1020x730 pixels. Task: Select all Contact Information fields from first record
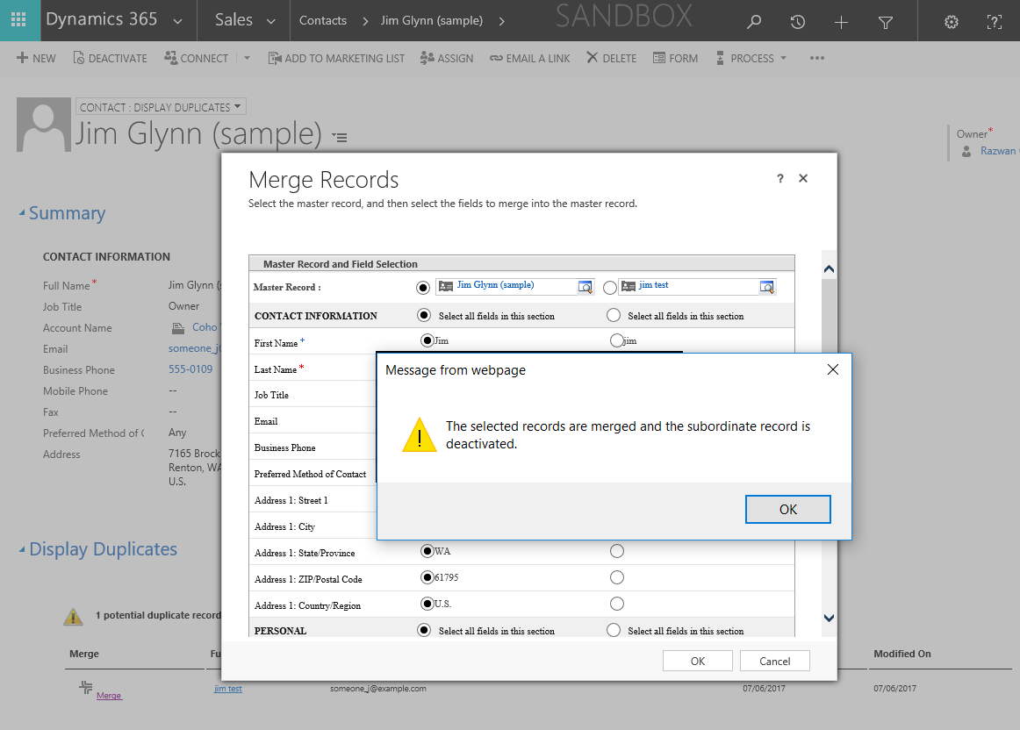[x=424, y=315]
